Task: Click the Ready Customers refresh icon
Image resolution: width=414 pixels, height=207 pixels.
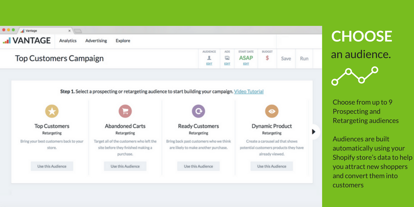Action: (198, 111)
